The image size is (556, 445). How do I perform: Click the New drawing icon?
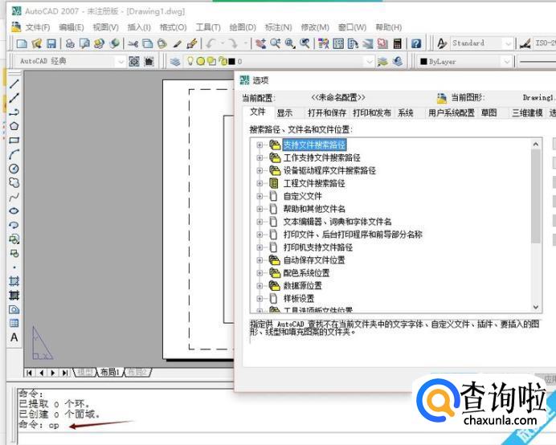22,43
